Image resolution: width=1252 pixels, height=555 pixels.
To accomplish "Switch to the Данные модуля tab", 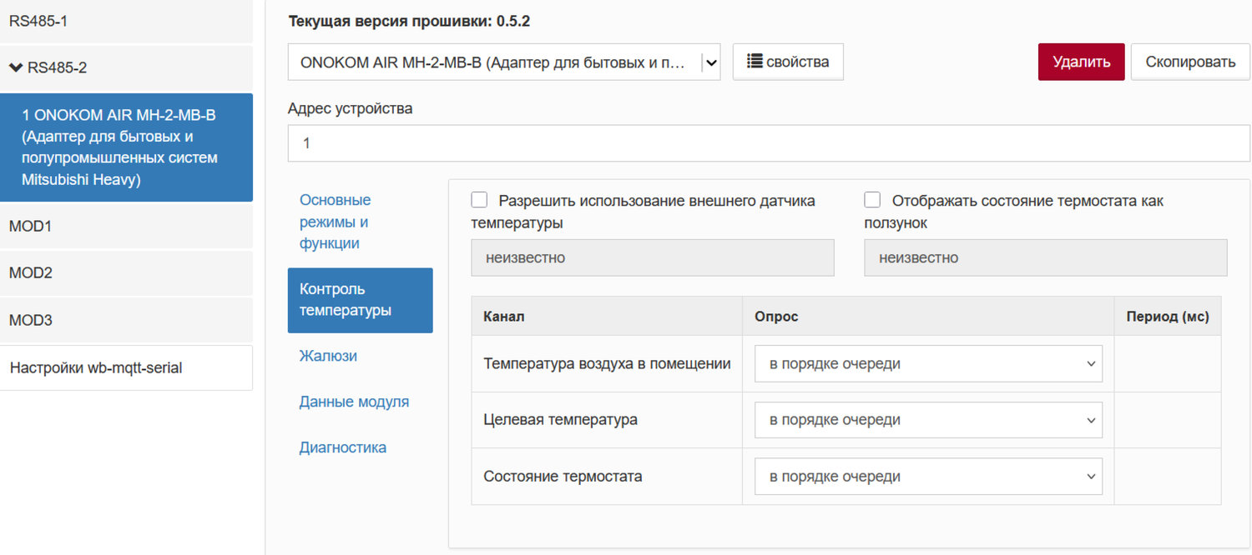I will pos(360,402).
